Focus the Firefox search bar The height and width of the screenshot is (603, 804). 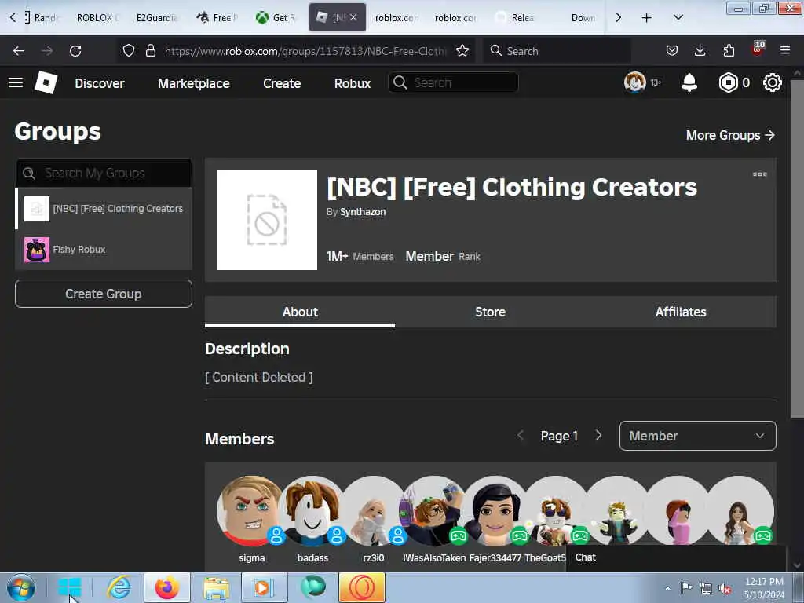557,51
